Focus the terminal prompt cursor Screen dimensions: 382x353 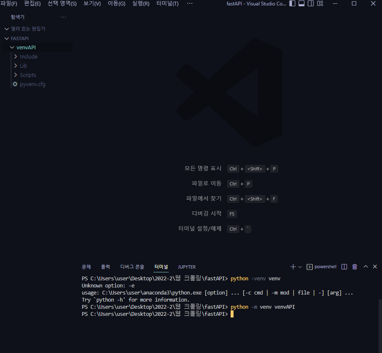point(232,314)
